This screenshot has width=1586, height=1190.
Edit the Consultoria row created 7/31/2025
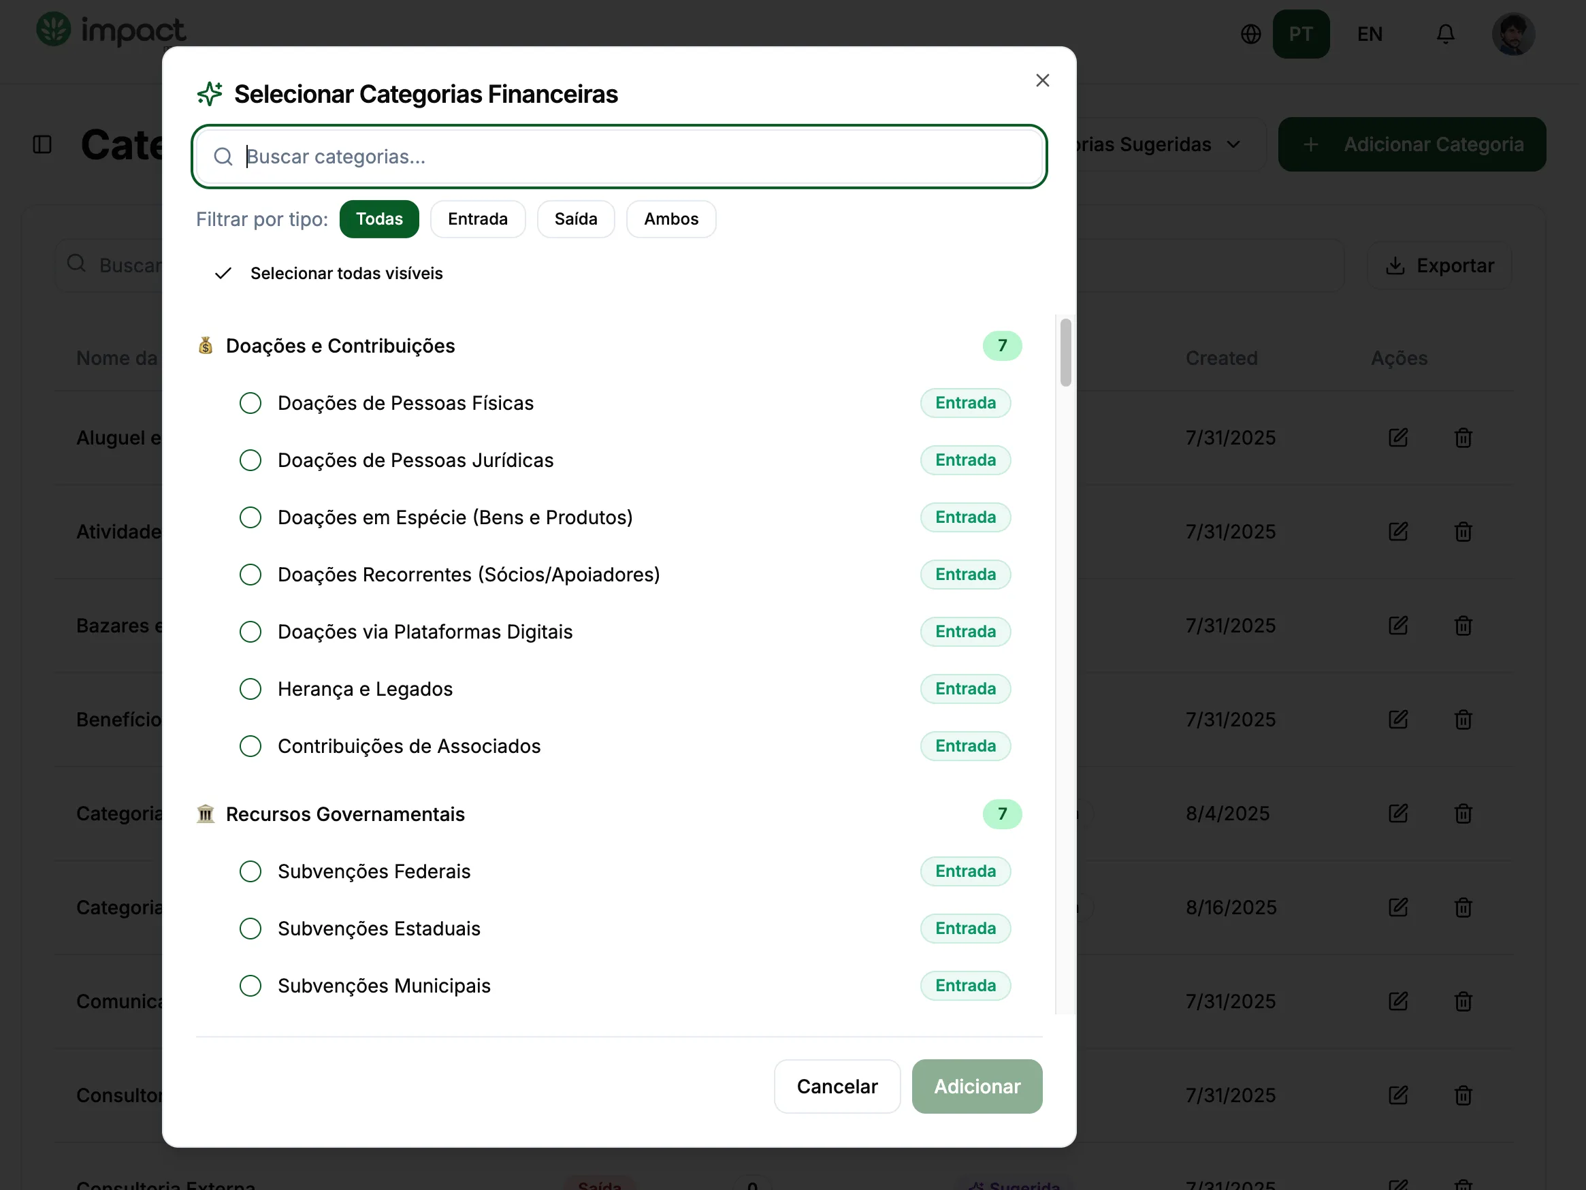click(1398, 1095)
